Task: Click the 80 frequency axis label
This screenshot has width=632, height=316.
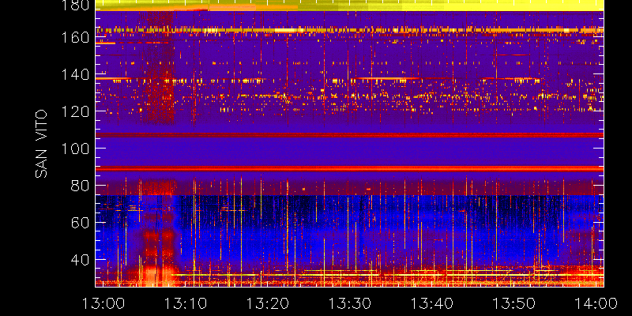Action: [80, 186]
